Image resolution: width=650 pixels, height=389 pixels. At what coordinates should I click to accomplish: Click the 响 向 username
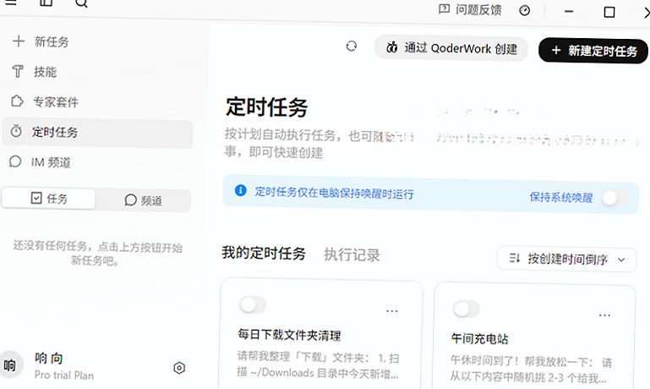click(49, 358)
